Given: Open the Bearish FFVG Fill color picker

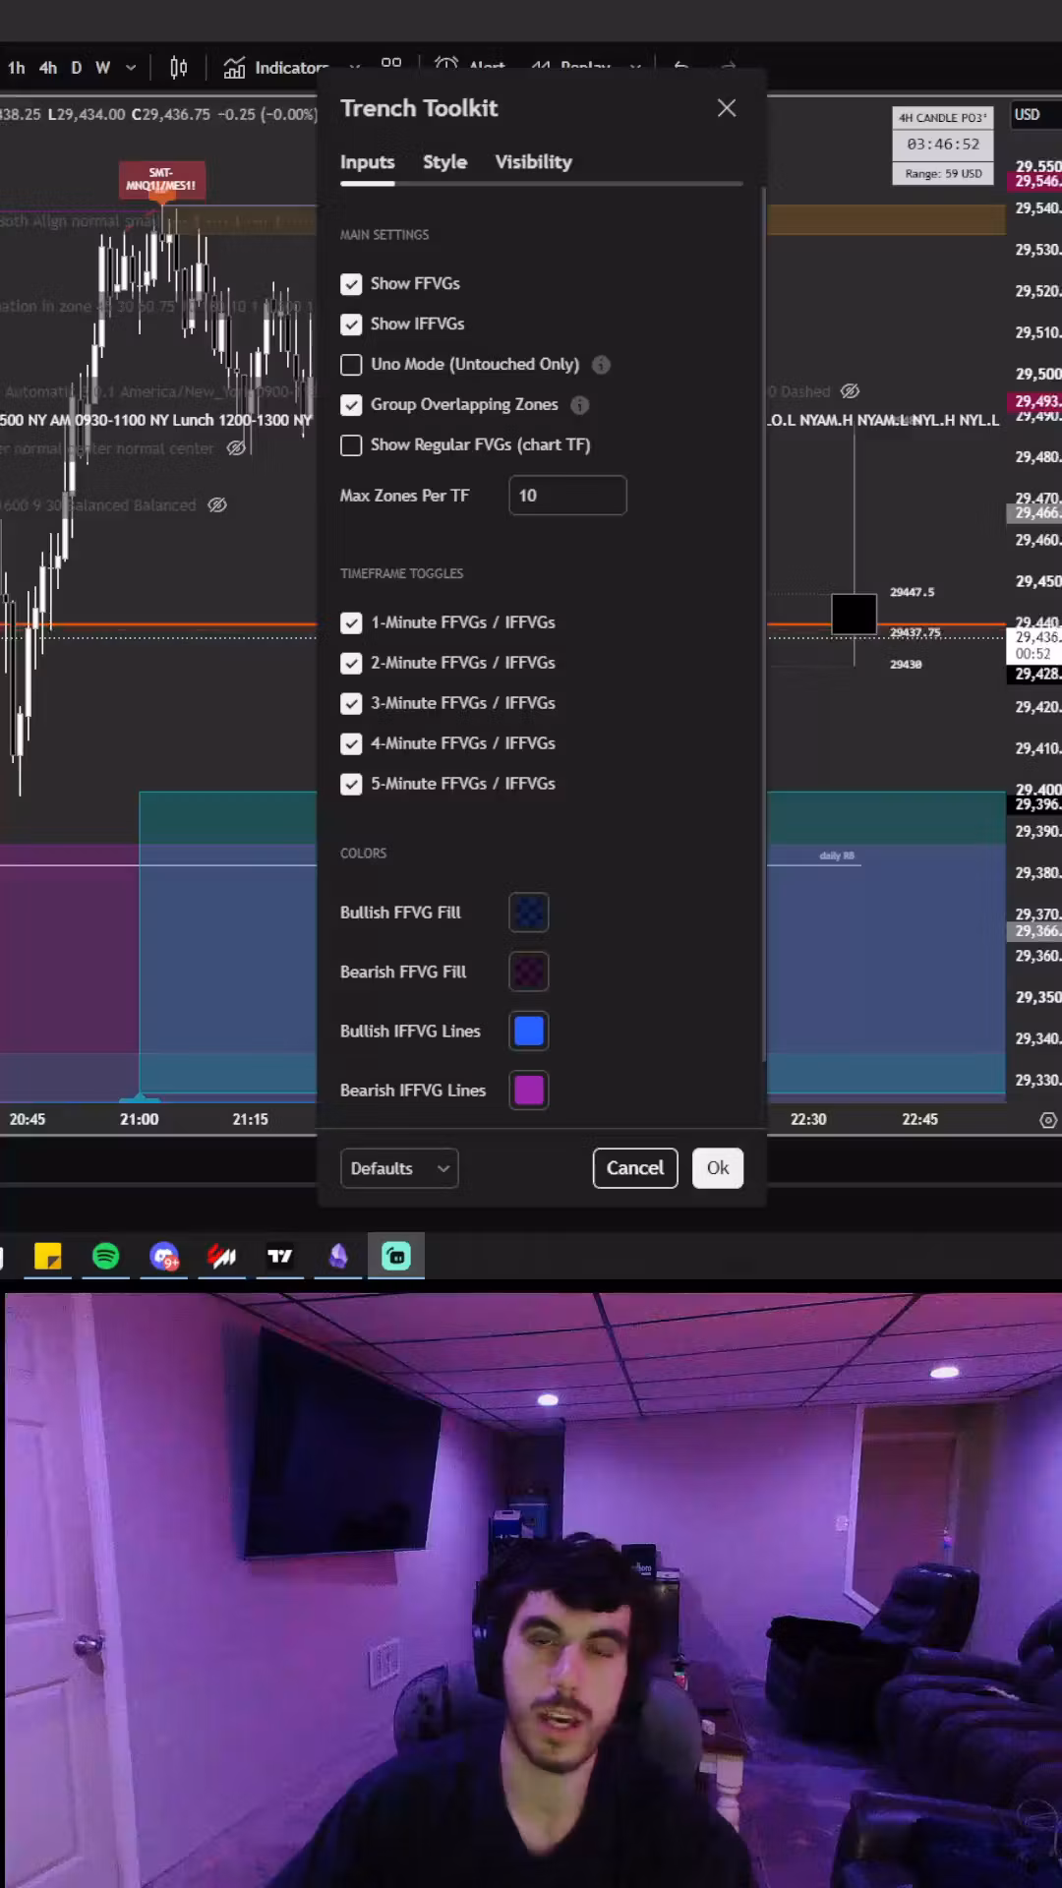Looking at the screenshot, I should pos(529,972).
